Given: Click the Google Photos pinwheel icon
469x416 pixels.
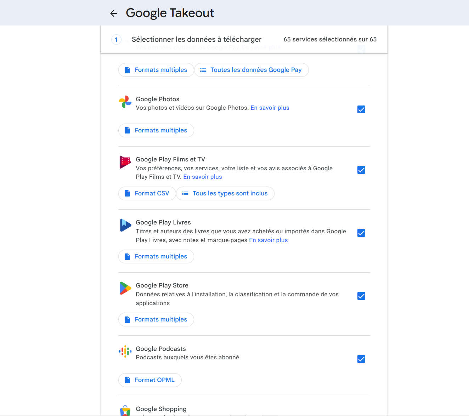Looking at the screenshot, I should point(125,102).
